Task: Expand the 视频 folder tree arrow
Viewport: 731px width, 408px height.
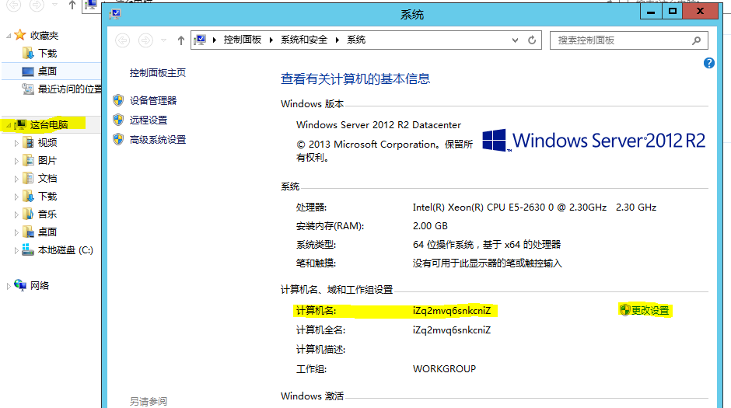Action: click(x=17, y=143)
